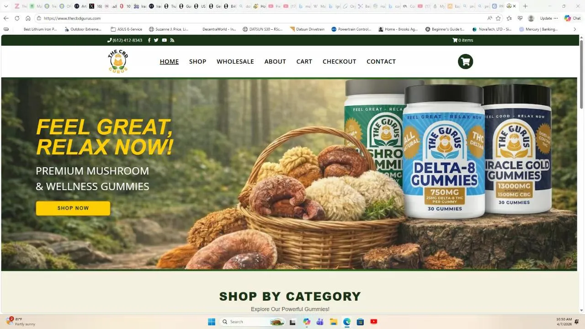
Task: Open the Twitter social icon
Action: 156,40
